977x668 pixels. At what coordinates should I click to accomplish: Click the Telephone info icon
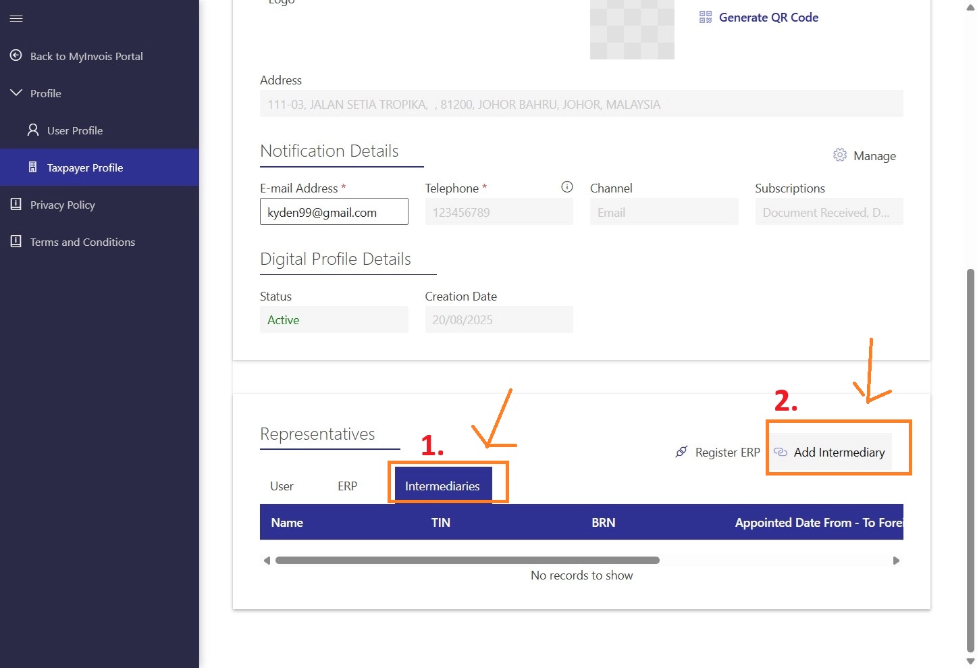566,187
